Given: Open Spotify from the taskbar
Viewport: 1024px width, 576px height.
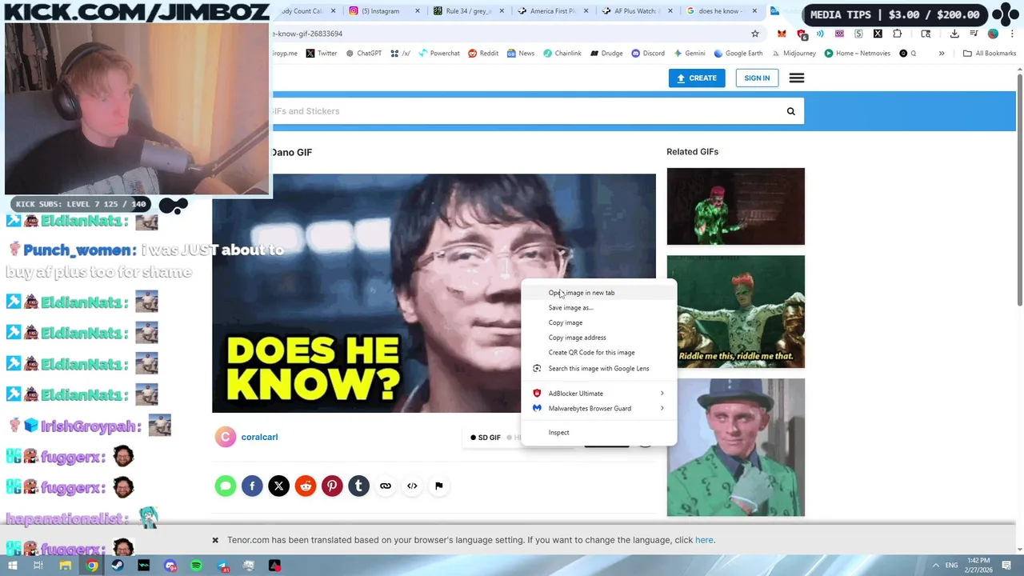Looking at the screenshot, I should (196, 566).
